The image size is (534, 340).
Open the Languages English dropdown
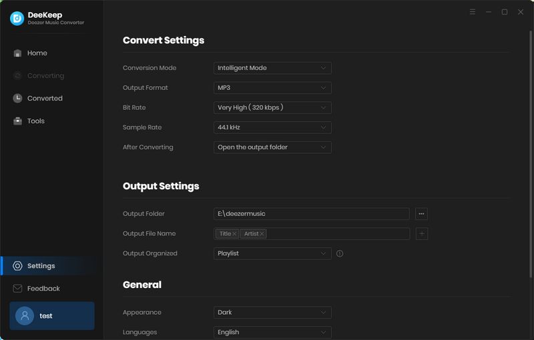tap(272, 332)
